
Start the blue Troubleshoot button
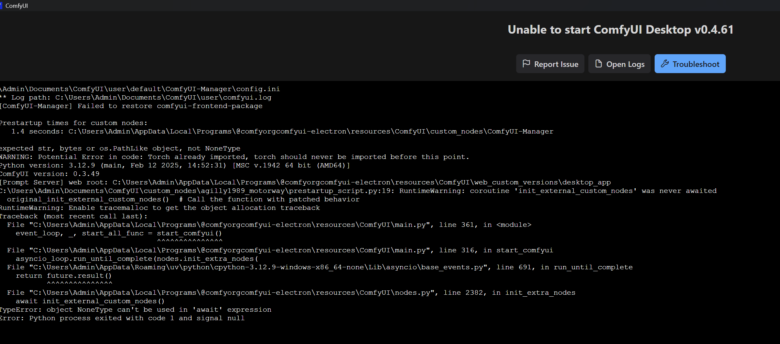690,64
